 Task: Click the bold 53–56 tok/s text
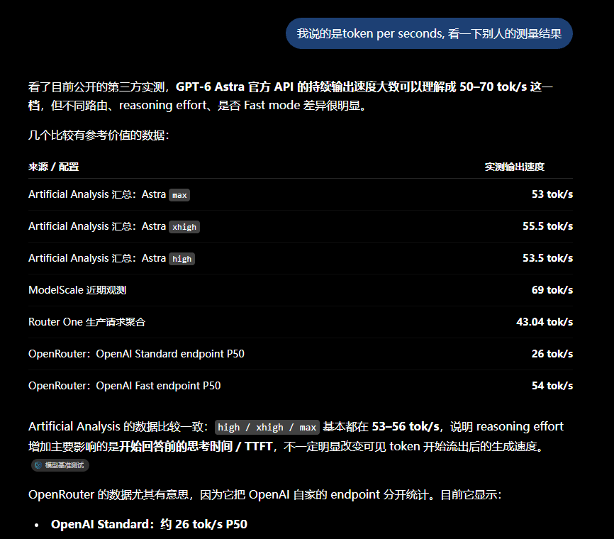[x=406, y=426]
